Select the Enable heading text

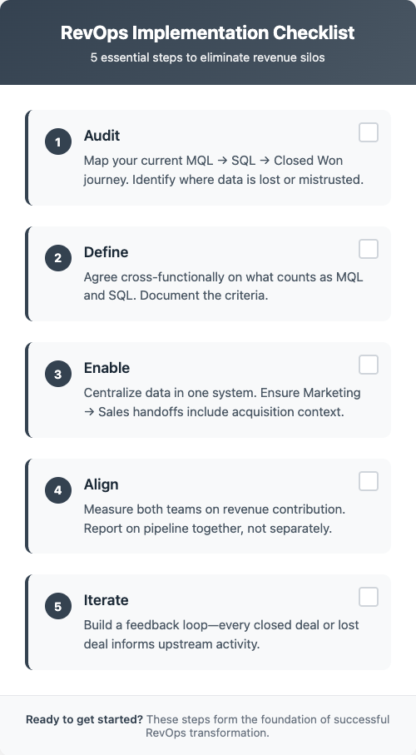pyautogui.click(x=106, y=368)
